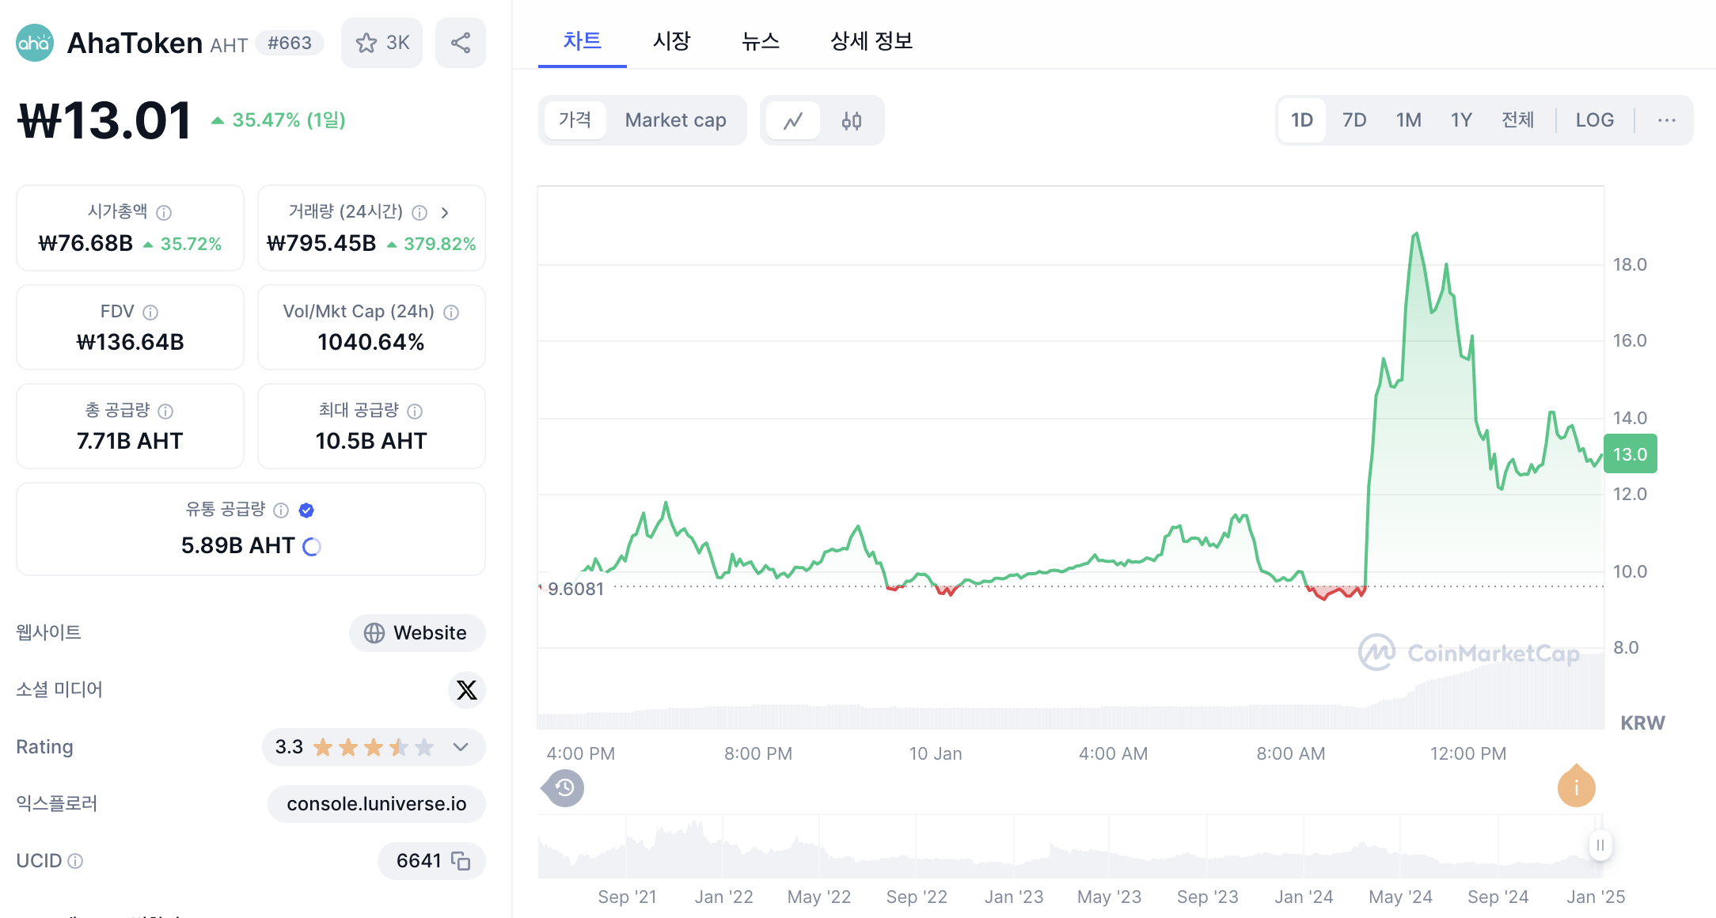The image size is (1716, 918).
Task: Click the Website button
Action: click(x=416, y=633)
